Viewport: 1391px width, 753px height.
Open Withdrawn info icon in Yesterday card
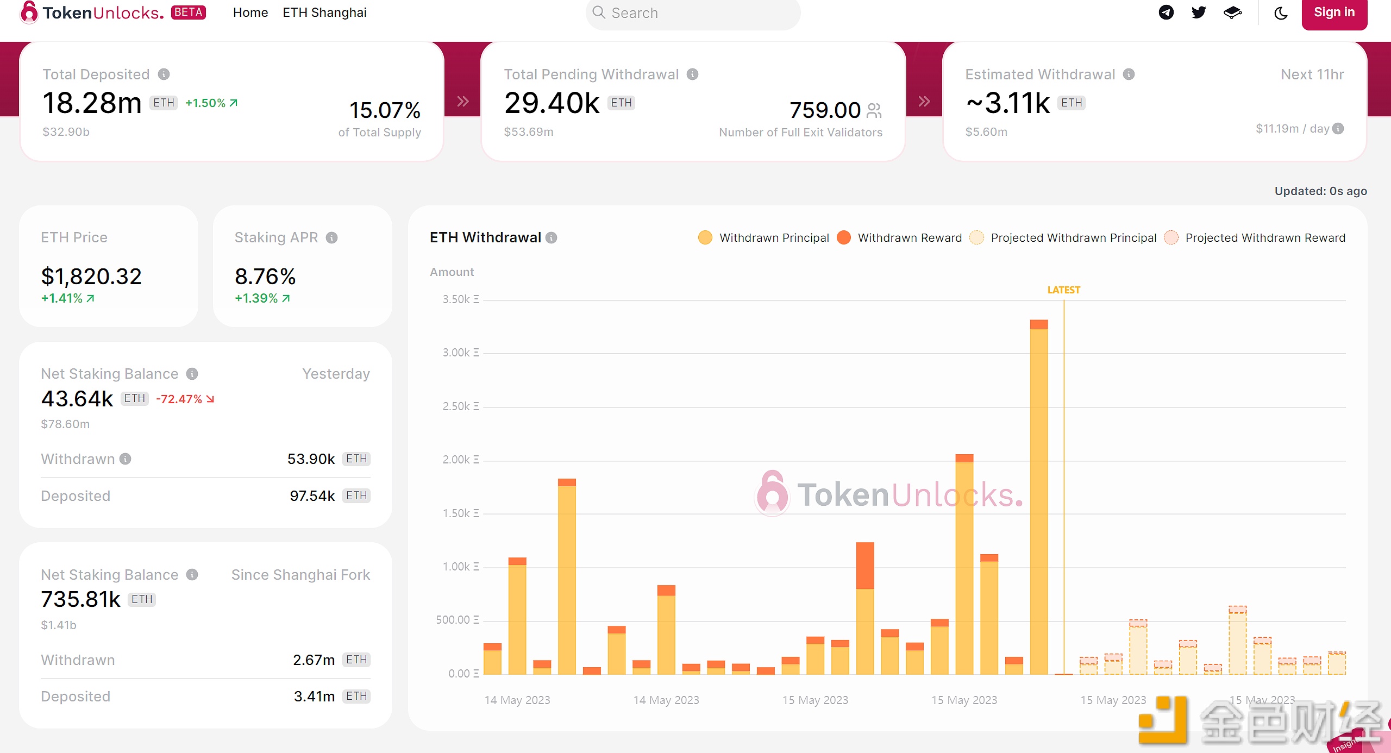coord(125,459)
